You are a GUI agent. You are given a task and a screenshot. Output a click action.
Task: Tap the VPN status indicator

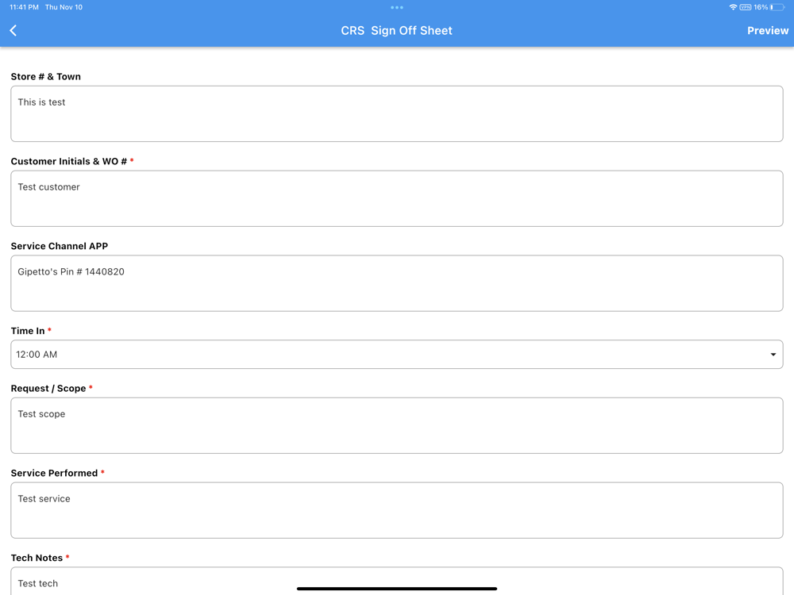point(746,7)
